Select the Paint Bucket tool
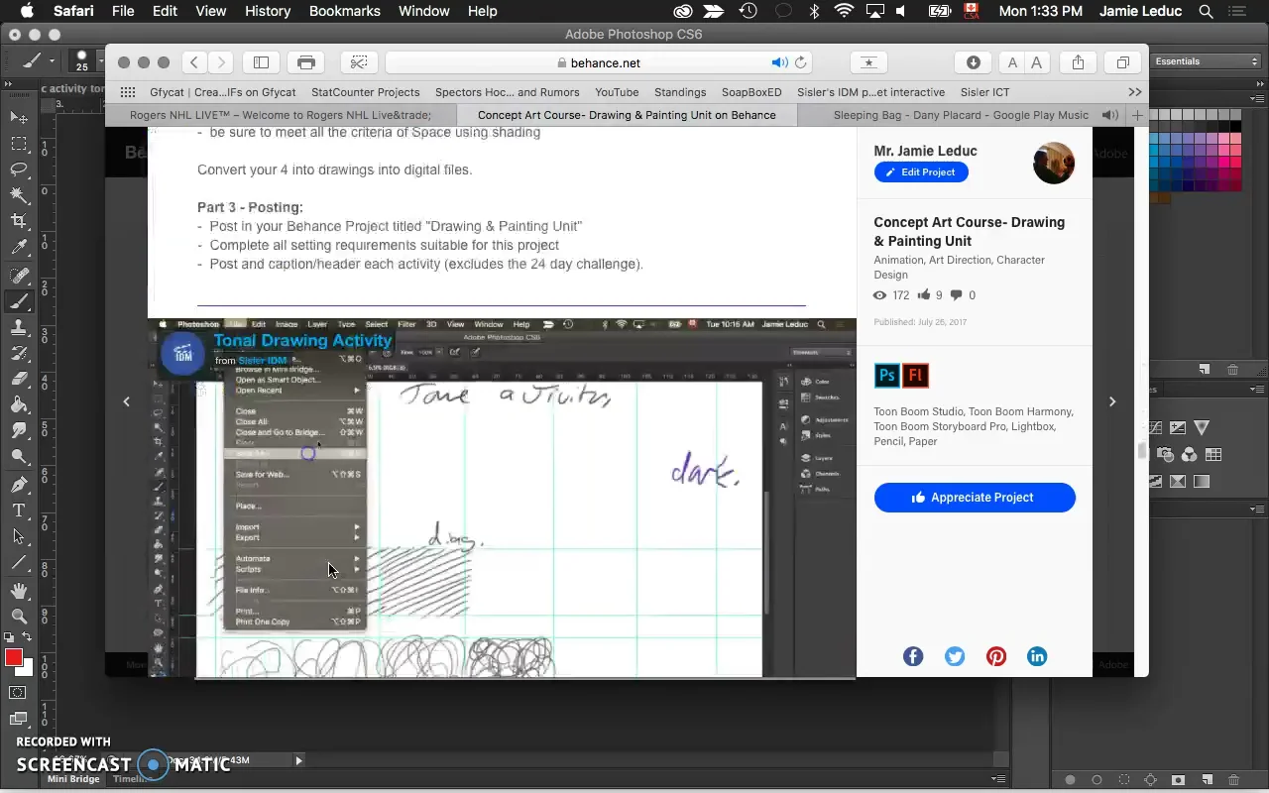This screenshot has height=793, width=1269. point(19,404)
